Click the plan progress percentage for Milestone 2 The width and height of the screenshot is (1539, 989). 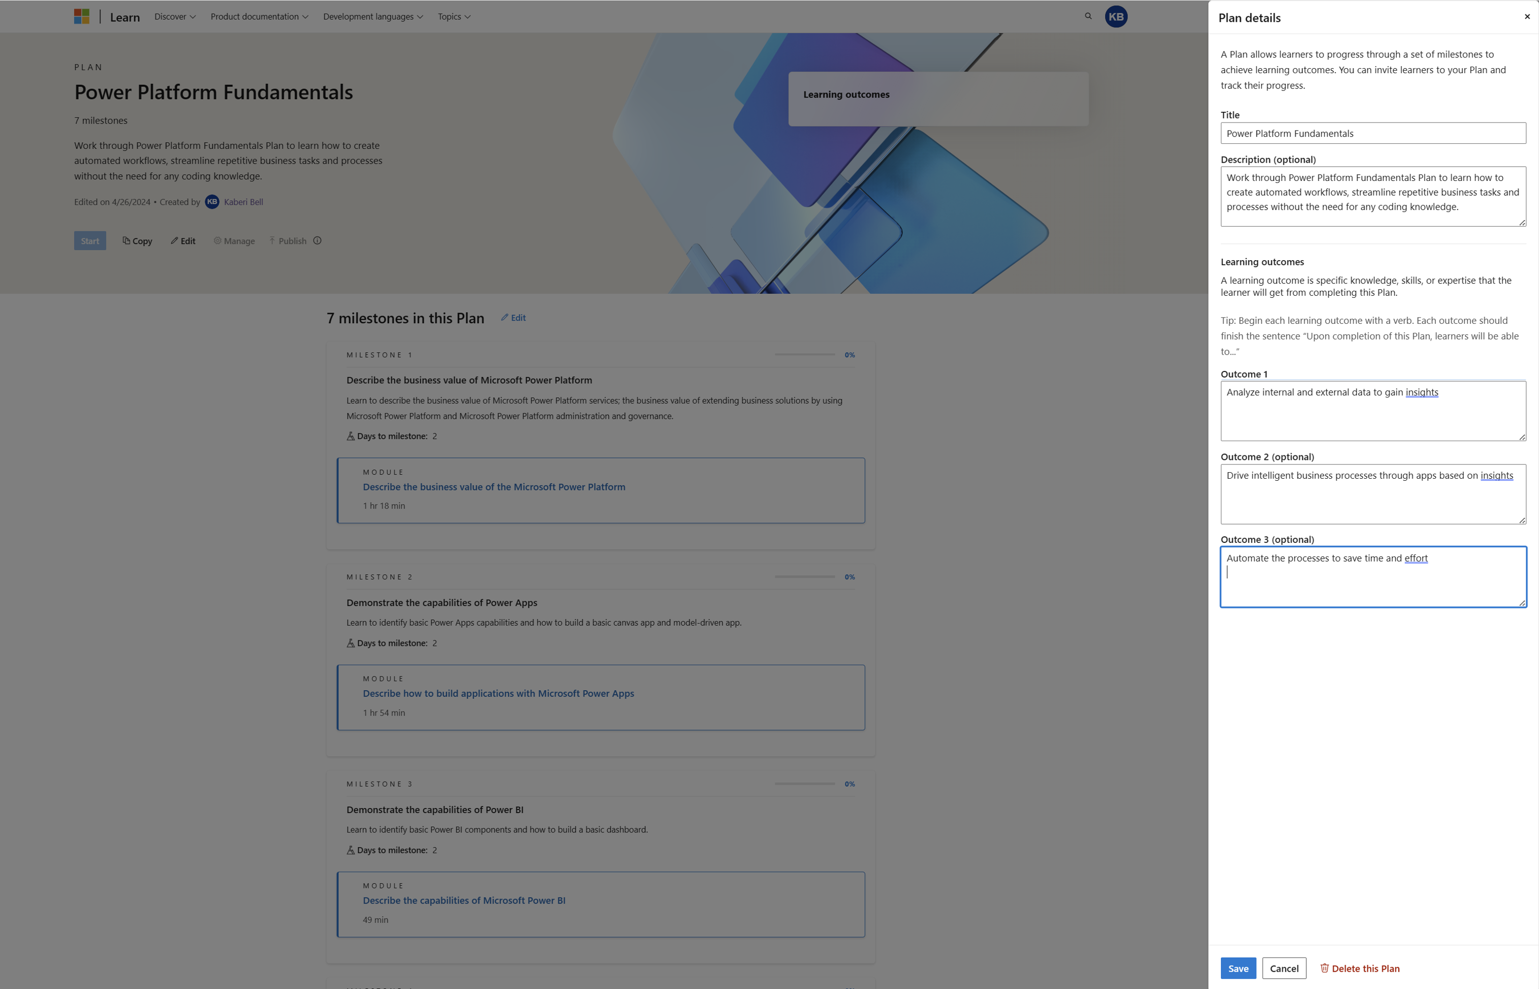pos(849,577)
